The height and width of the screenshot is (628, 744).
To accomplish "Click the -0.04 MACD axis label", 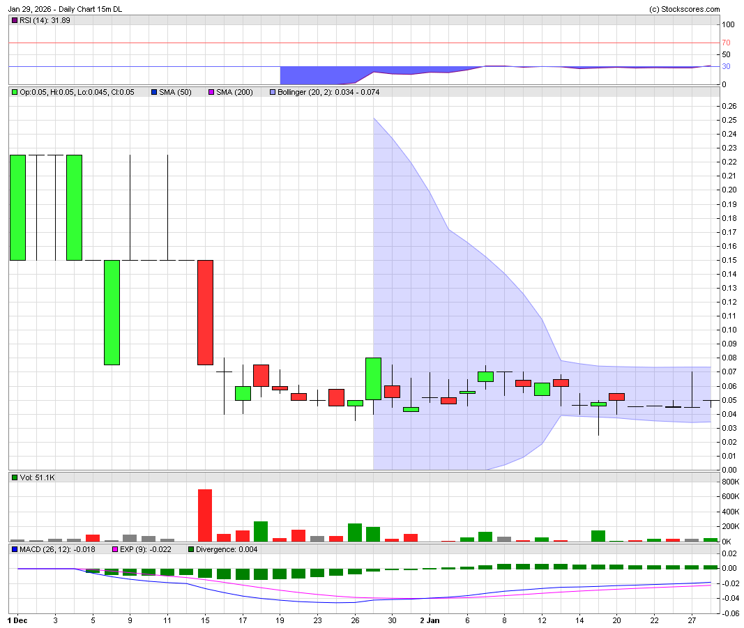I will [x=729, y=598].
